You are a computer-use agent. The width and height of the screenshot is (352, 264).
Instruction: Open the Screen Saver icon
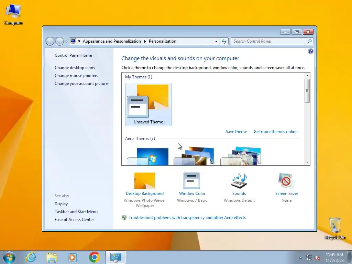pos(286,181)
